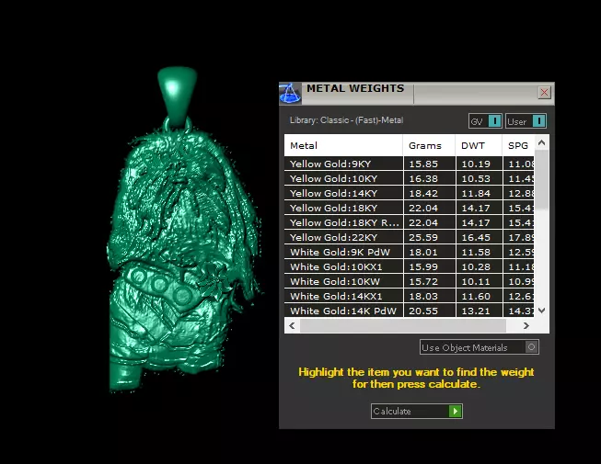The height and width of the screenshot is (464, 601).
Task: Select the White Gold:10KW row
Action: point(409,281)
